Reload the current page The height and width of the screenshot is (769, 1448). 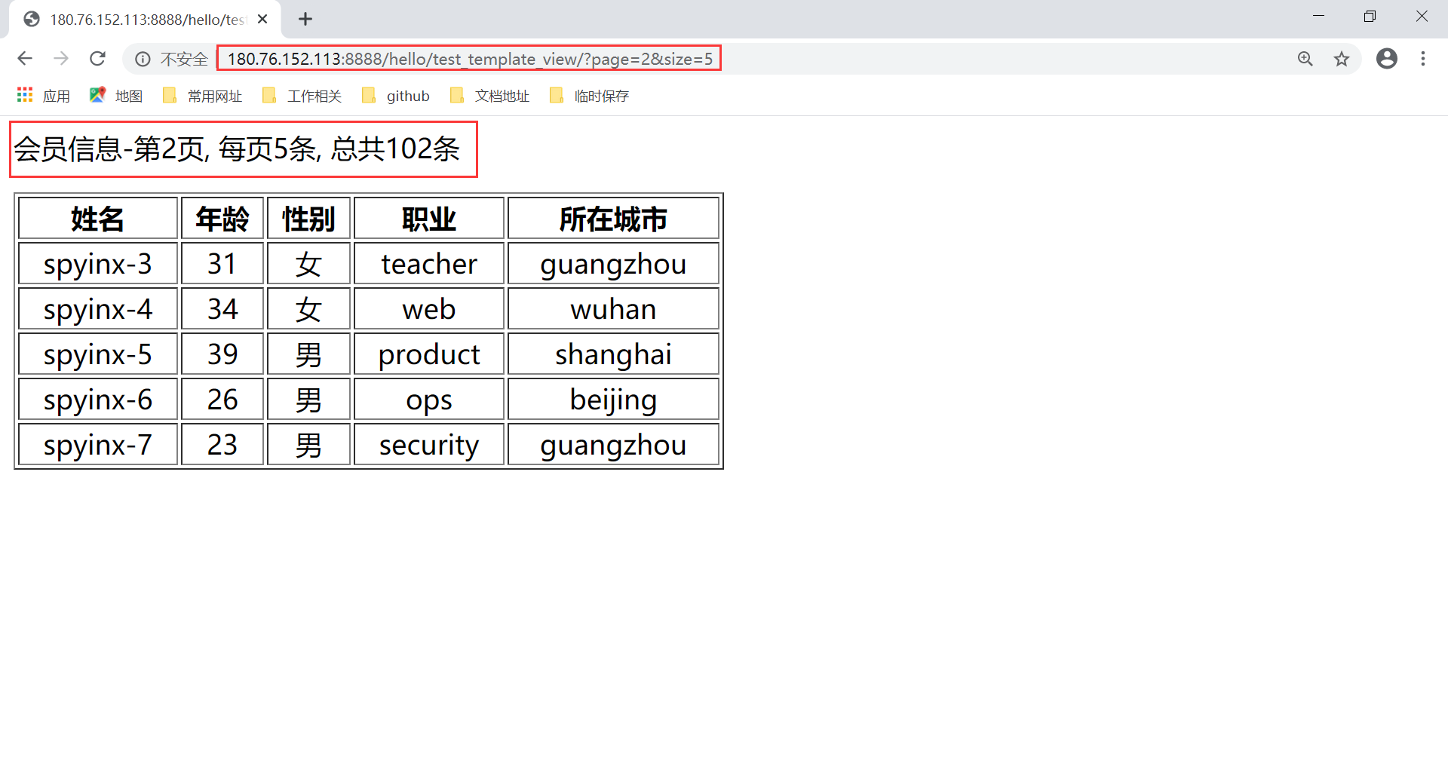tap(97, 59)
